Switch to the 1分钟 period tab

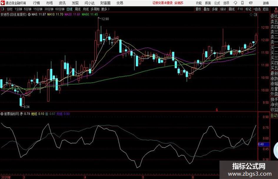(18, 9)
